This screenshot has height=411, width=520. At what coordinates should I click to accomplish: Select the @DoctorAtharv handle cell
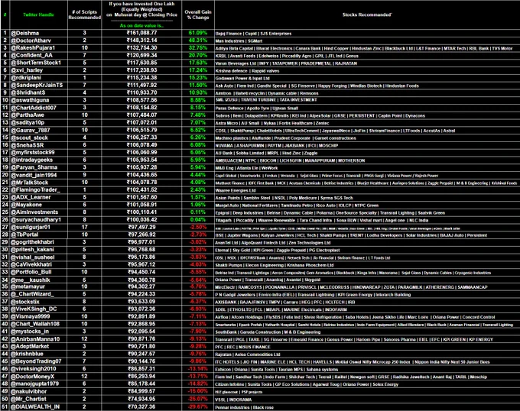tap(38, 40)
